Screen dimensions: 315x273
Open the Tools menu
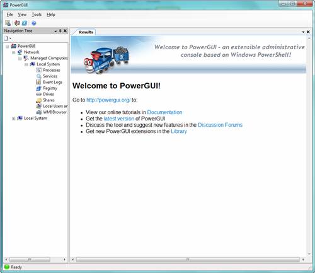tap(37, 15)
